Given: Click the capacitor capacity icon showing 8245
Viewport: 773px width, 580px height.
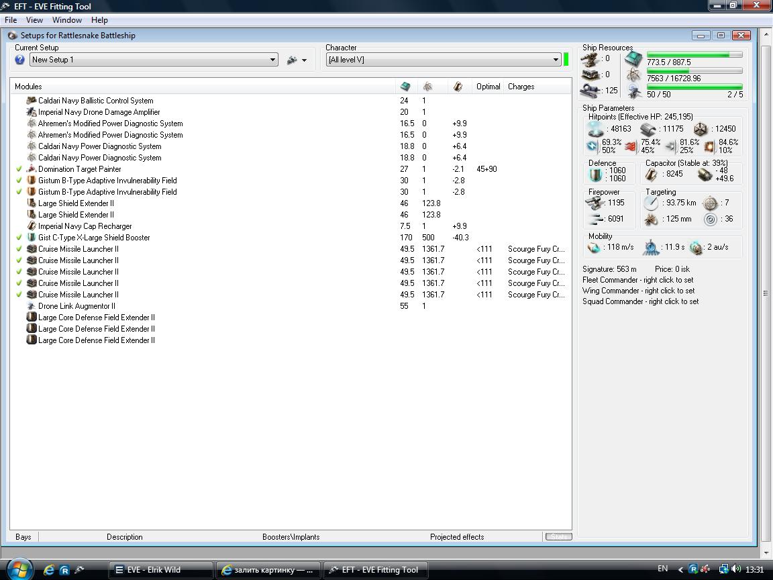Looking at the screenshot, I should click(652, 174).
